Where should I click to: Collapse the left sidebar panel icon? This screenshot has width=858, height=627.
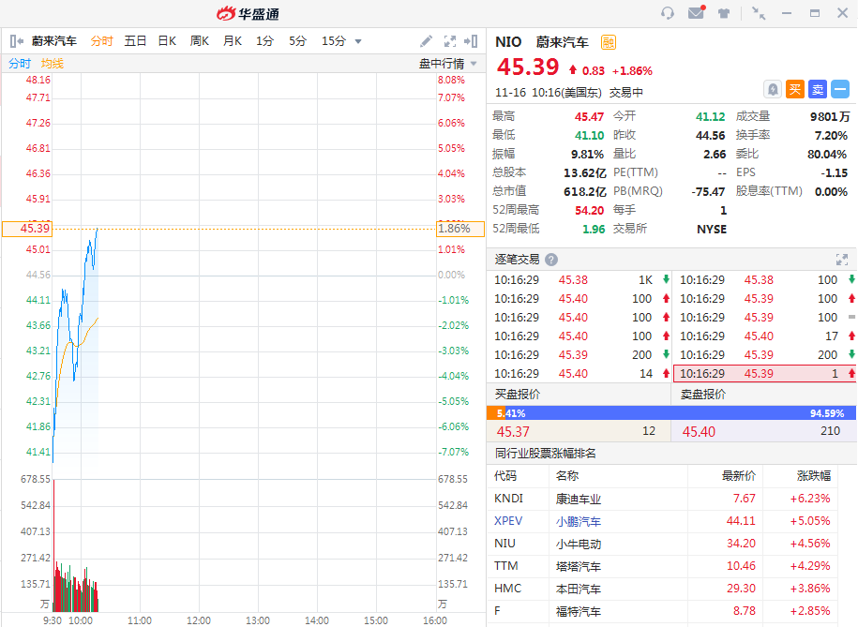coord(16,41)
